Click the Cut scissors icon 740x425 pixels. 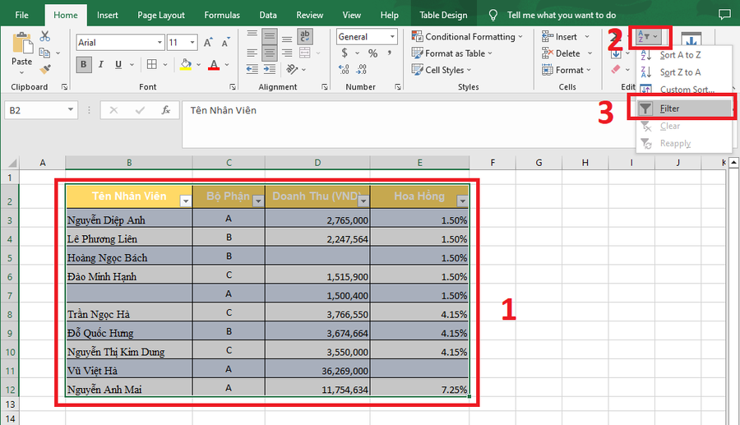point(45,36)
